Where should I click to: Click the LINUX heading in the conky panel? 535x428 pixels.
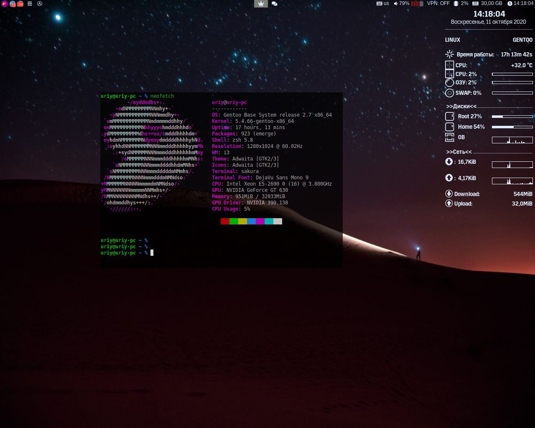coord(453,40)
